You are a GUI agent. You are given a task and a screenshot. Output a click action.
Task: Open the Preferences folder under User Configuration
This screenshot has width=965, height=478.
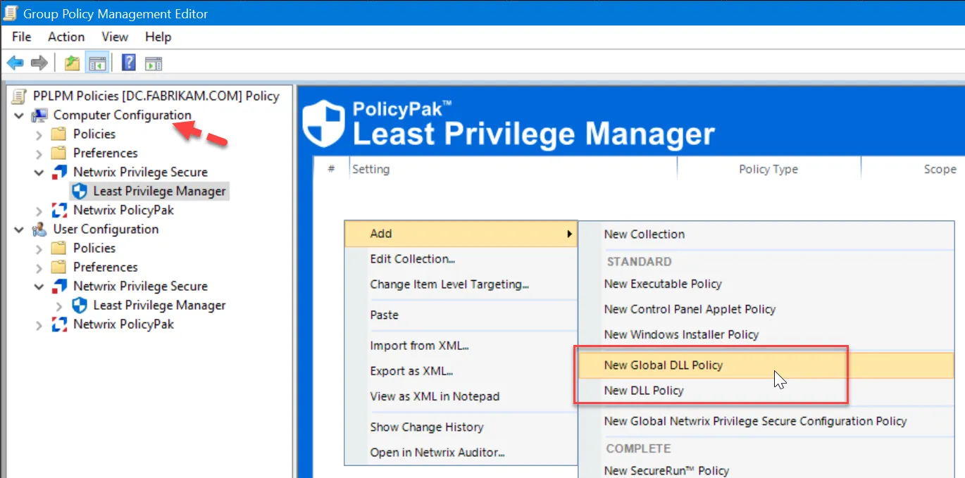click(x=105, y=267)
